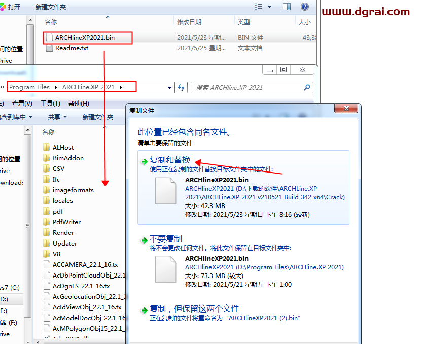Click 新建文件夹 in upper window toolbar
Viewport: 423px width, 344px height.
pyautogui.click(x=50, y=7)
